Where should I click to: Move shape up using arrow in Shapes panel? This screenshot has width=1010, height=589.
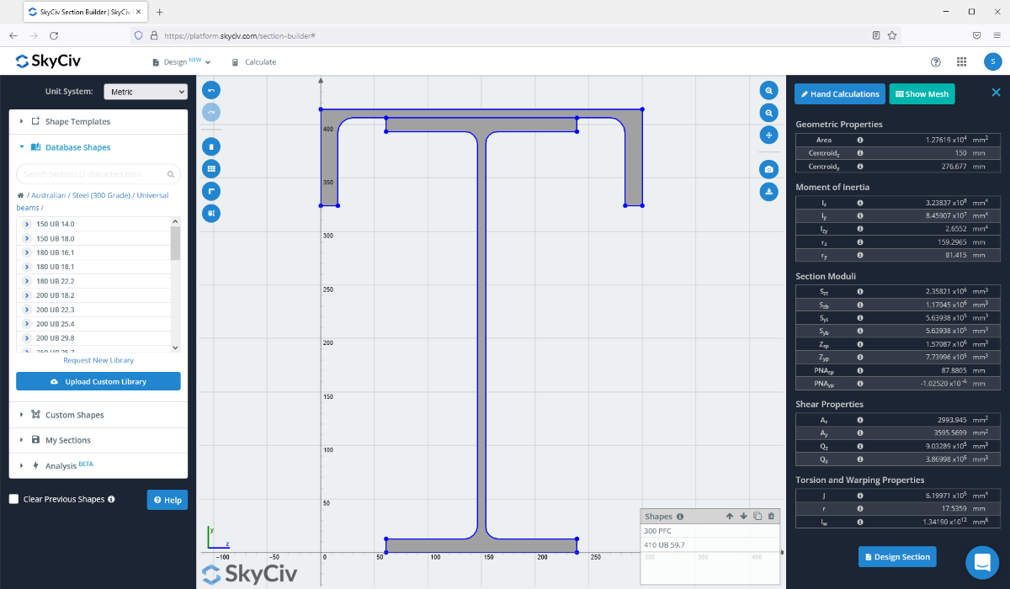click(x=729, y=516)
